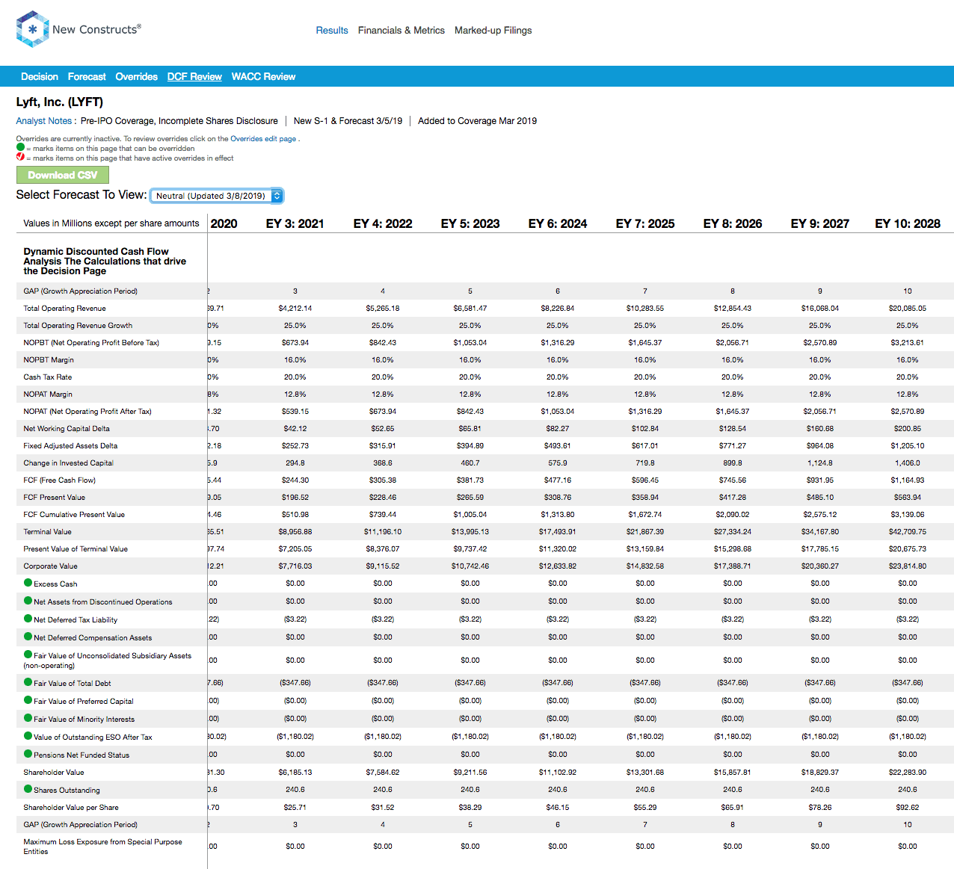Switch to the Forecast page

click(x=87, y=77)
